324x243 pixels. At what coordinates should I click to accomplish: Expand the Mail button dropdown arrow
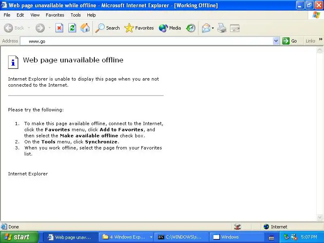[213, 28]
